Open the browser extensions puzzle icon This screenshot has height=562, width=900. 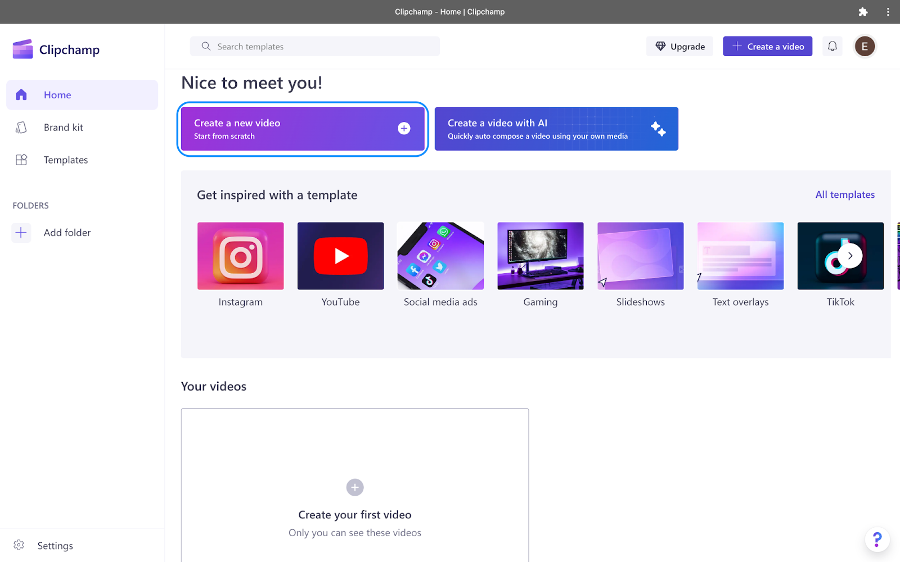[x=863, y=12]
